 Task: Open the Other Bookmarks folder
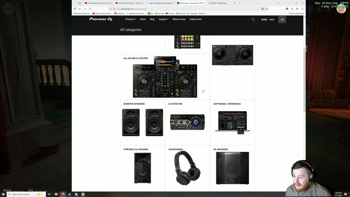pyautogui.click(x=296, y=13)
